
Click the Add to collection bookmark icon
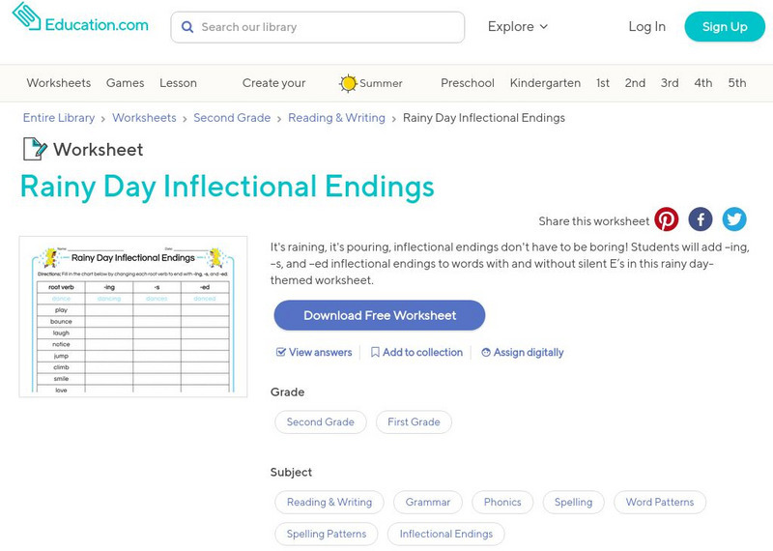[376, 353]
